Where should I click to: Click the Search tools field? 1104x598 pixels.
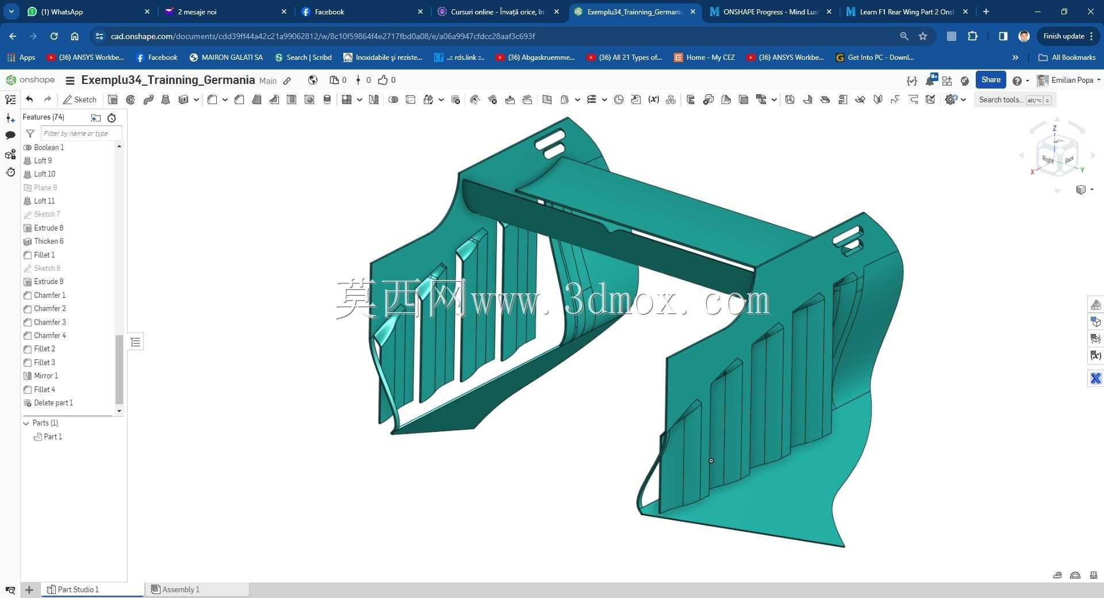tap(1015, 100)
